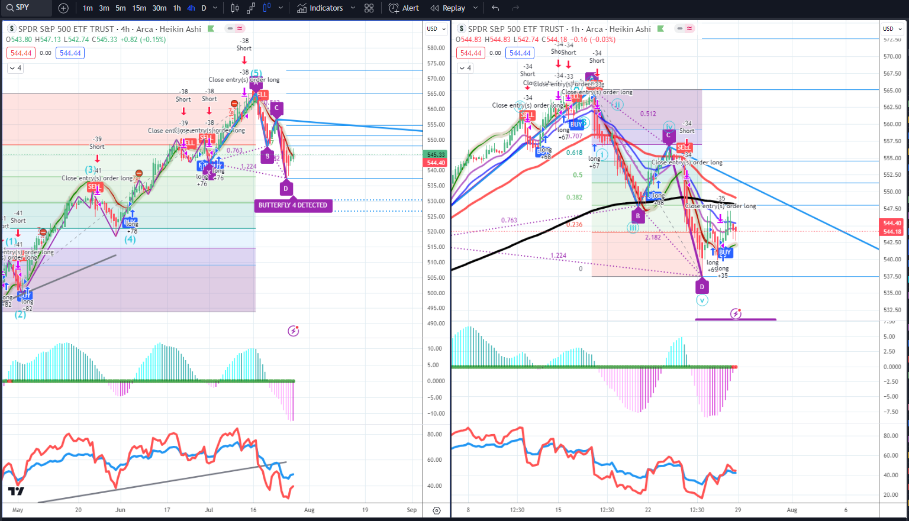Collapse the 4 indicators legend on 1h chart
Screen dimensions: 909x521
pos(465,68)
